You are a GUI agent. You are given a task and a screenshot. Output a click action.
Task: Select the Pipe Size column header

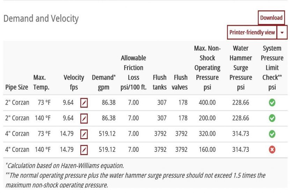(x=17, y=87)
